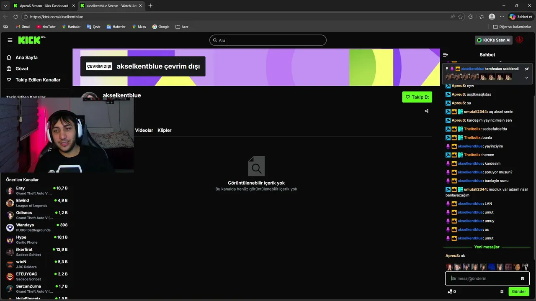Focus the Ara search box
The height and width of the screenshot is (301, 536).
click(x=268, y=40)
